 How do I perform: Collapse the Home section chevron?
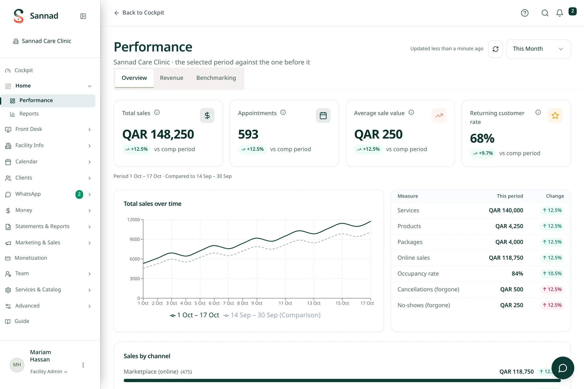click(90, 86)
